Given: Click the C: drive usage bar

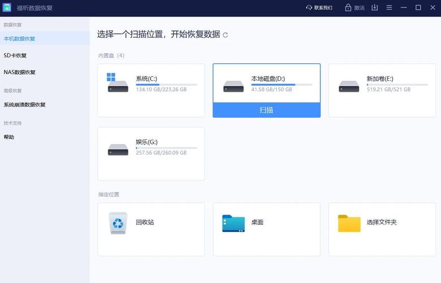Looking at the screenshot, I should tap(166, 84).
